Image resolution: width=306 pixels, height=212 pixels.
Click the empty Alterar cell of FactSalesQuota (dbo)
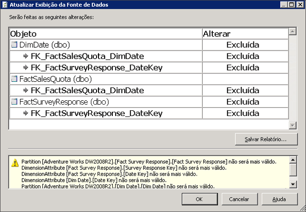245,79
